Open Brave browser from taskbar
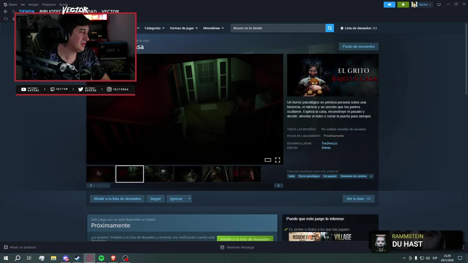468x263 pixels. coord(113,258)
